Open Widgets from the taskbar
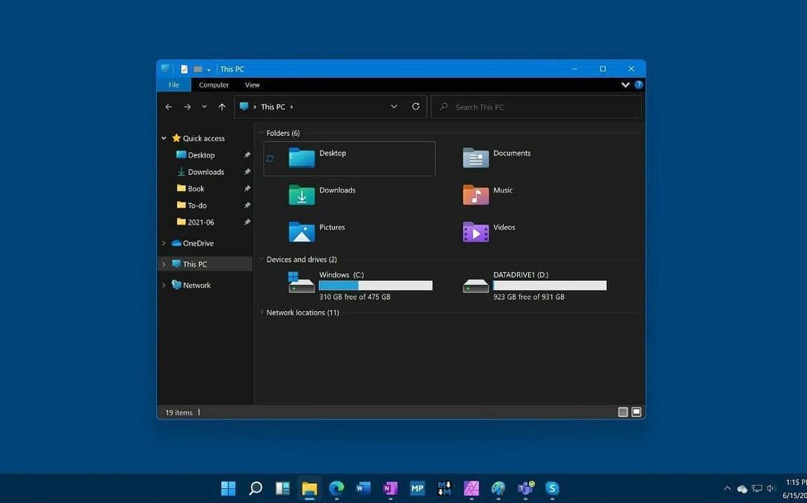The image size is (807, 503). click(282, 488)
